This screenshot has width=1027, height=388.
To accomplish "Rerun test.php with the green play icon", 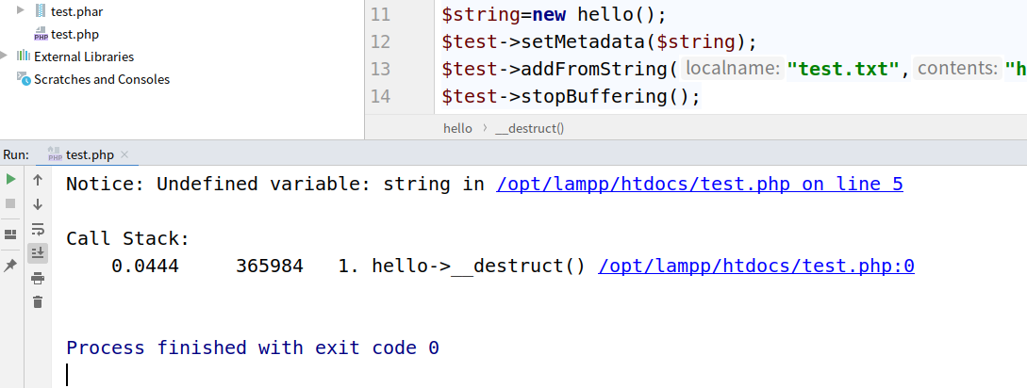I will click(10, 179).
